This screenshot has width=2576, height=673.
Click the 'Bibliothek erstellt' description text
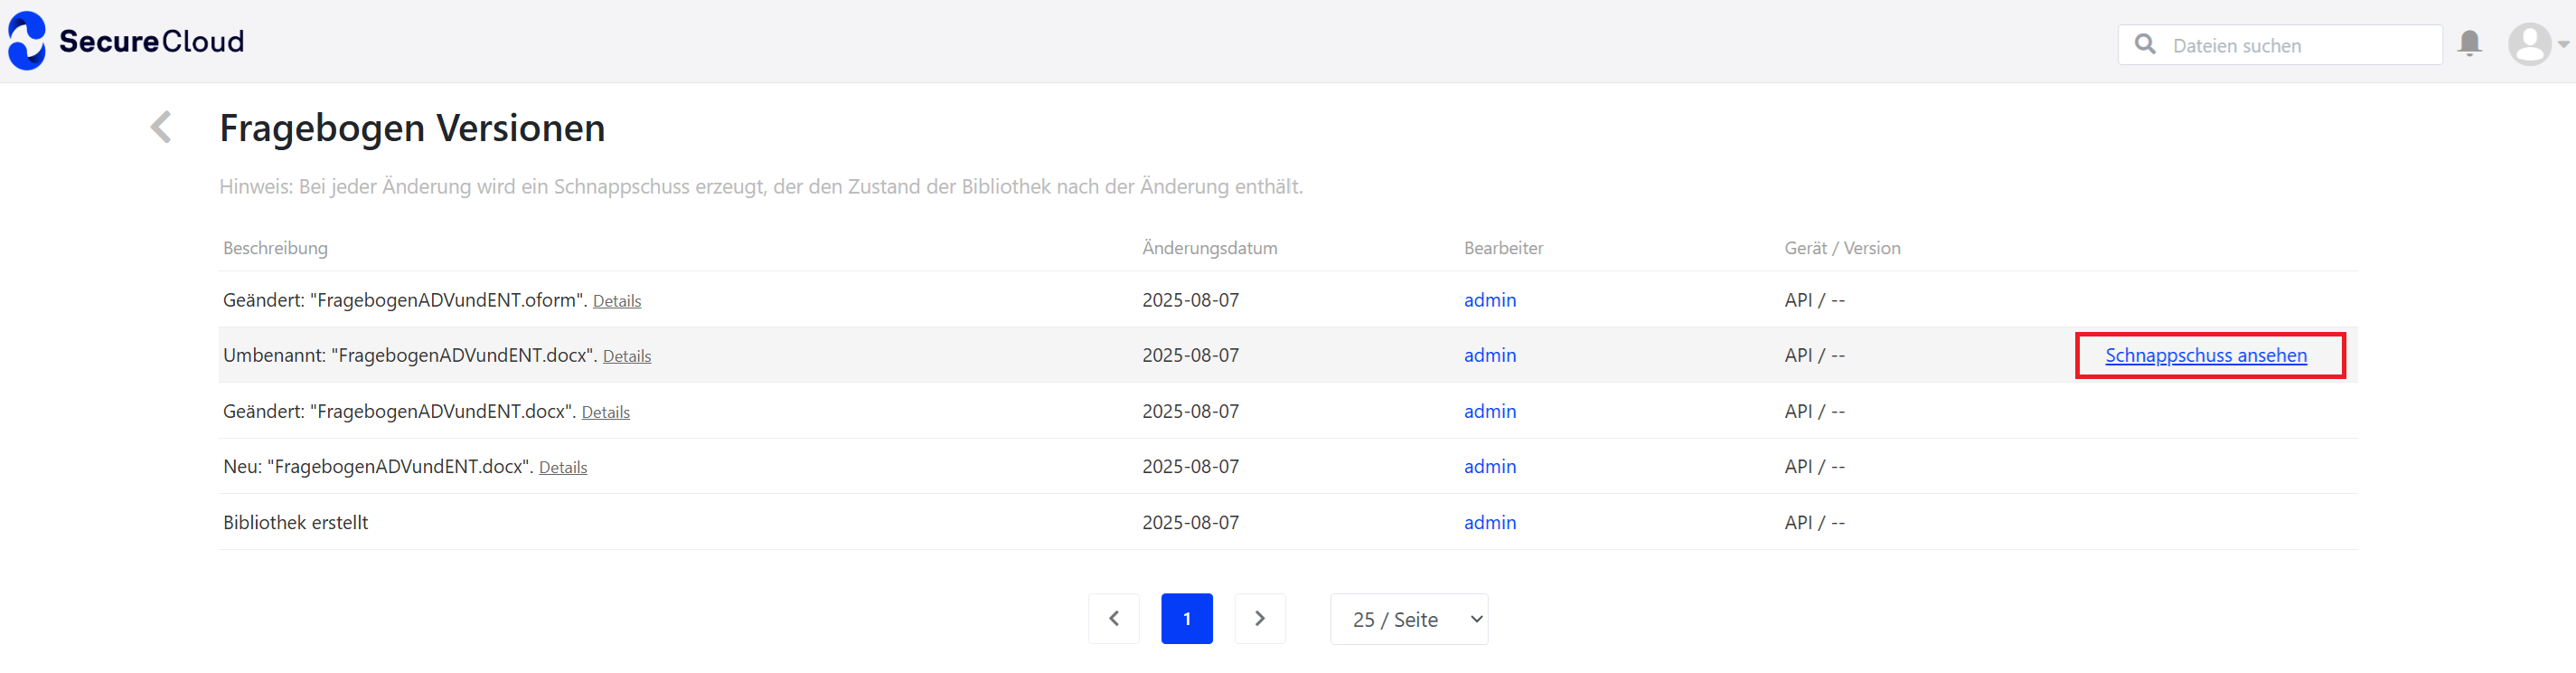click(295, 523)
